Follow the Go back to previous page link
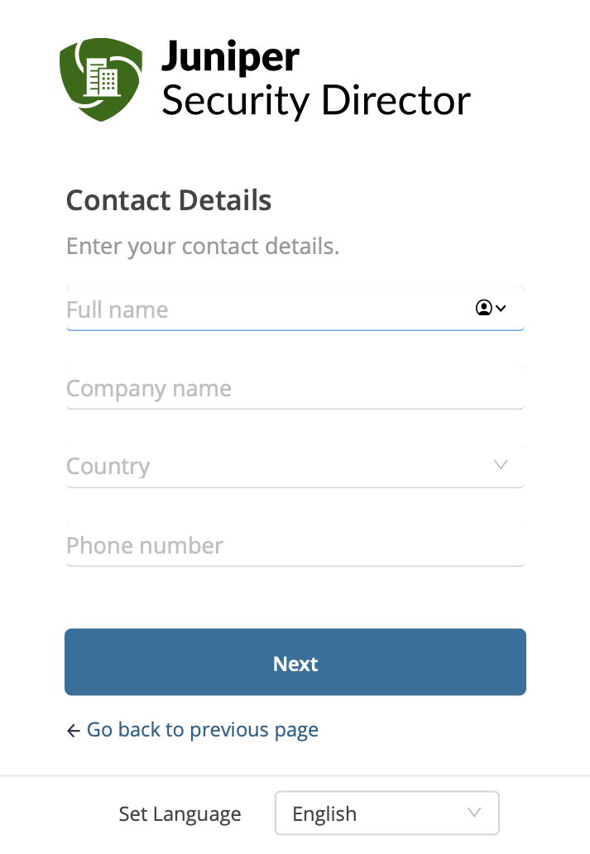The width and height of the screenshot is (590, 854). [x=203, y=730]
